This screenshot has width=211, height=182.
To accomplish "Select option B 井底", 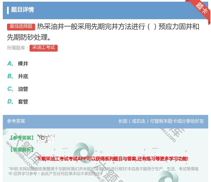I will coord(18,76).
